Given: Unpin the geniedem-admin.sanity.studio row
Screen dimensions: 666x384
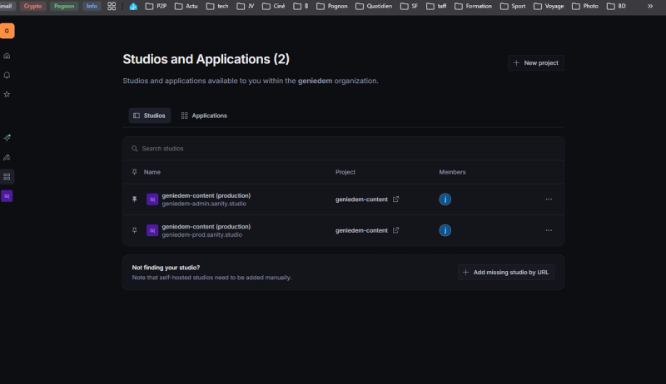Looking at the screenshot, I should click(135, 199).
